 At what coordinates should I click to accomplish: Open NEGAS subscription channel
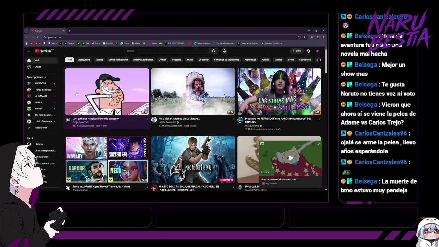click(x=42, y=102)
